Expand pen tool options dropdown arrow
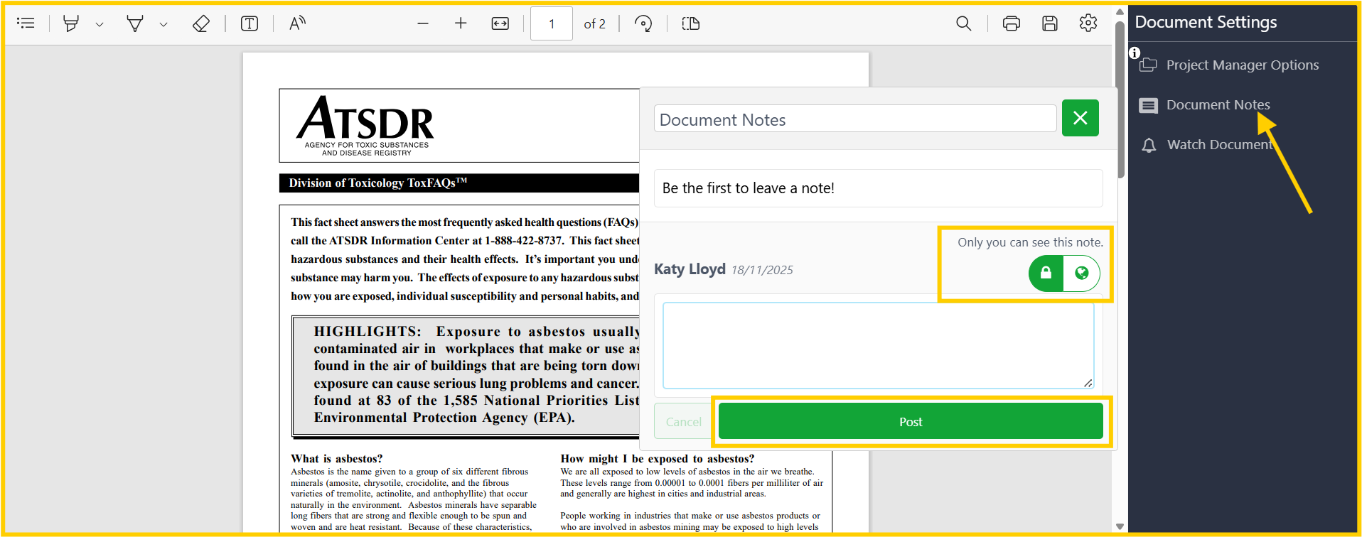Viewport: 1362px width, 537px height. (x=163, y=24)
